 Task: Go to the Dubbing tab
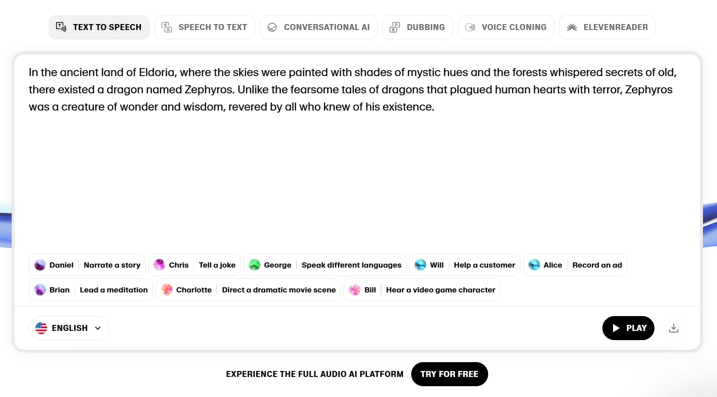[x=418, y=27]
